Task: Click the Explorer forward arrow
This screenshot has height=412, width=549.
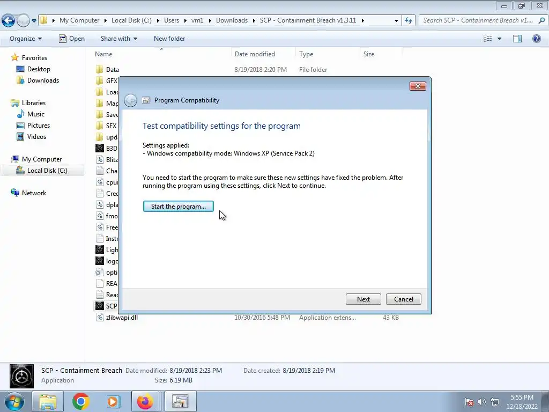Action: pos(23,21)
